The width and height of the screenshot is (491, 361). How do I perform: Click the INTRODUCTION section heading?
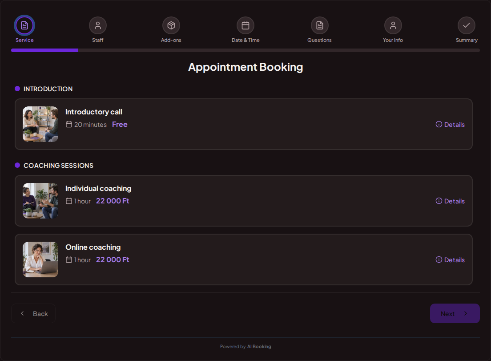48,89
